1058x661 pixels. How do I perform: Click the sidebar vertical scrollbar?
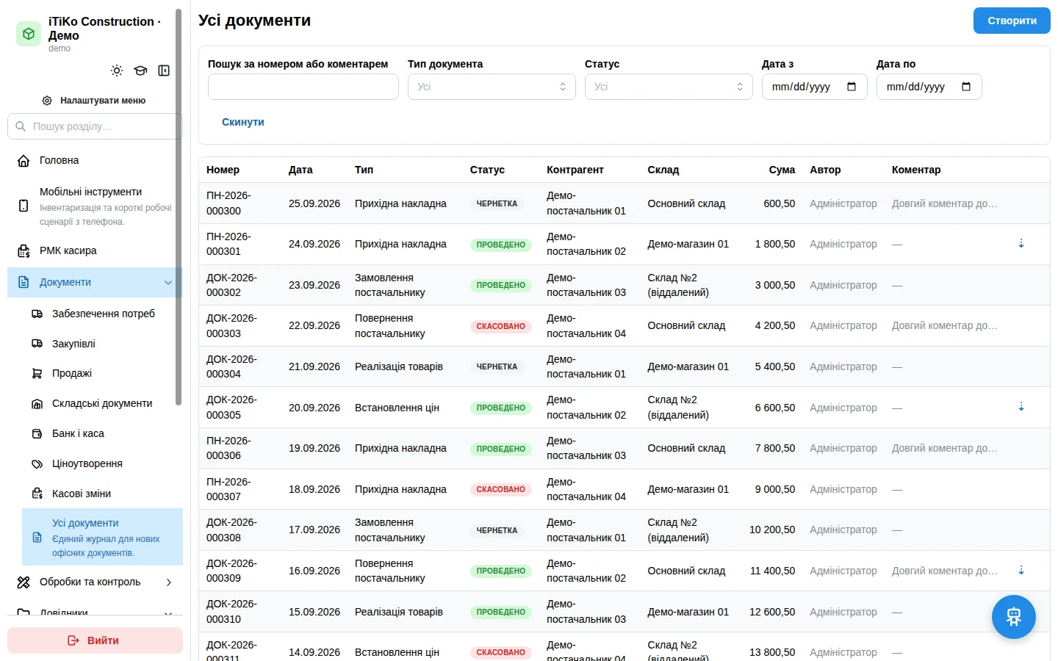pos(179,207)
